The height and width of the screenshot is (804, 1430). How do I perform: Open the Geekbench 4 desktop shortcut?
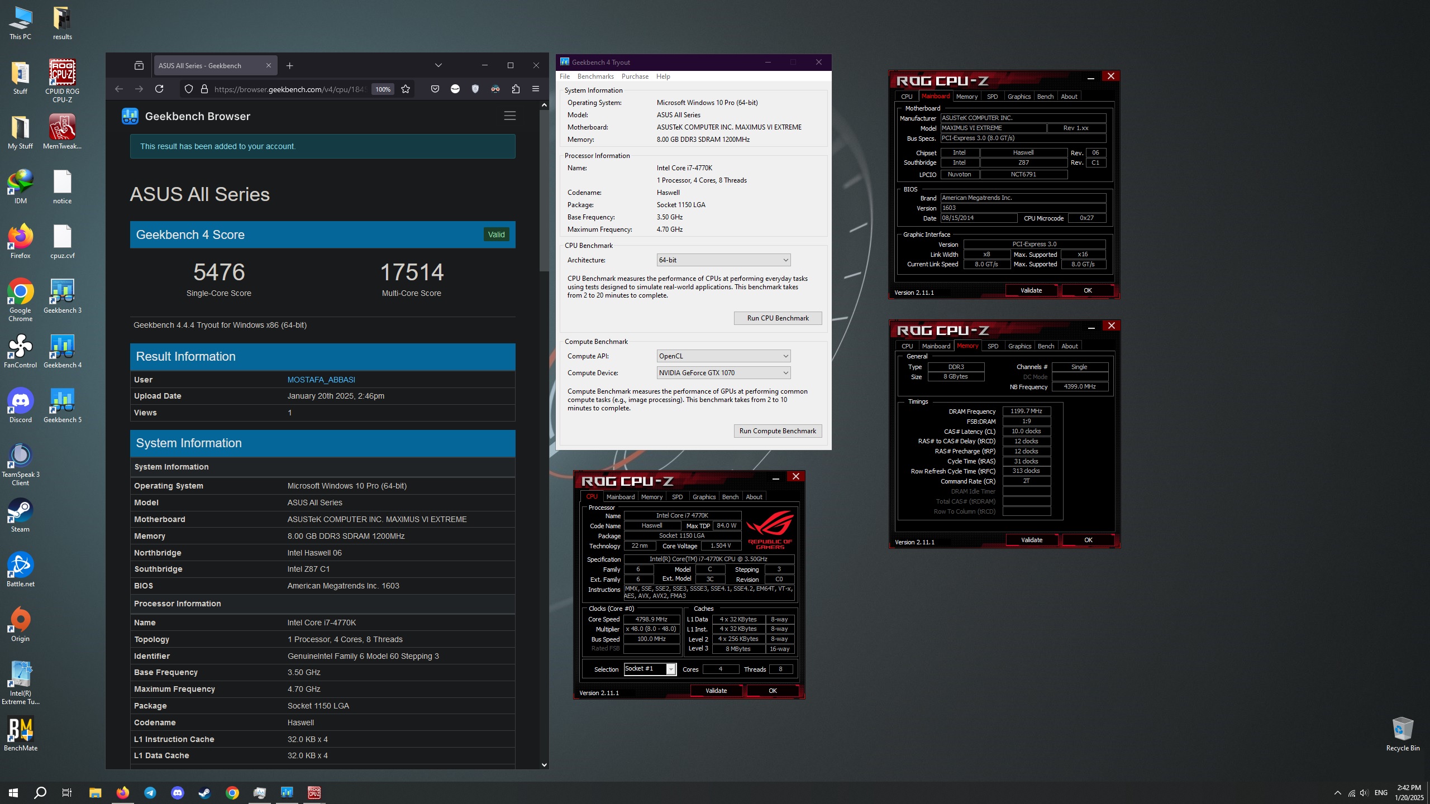[62, 351]
